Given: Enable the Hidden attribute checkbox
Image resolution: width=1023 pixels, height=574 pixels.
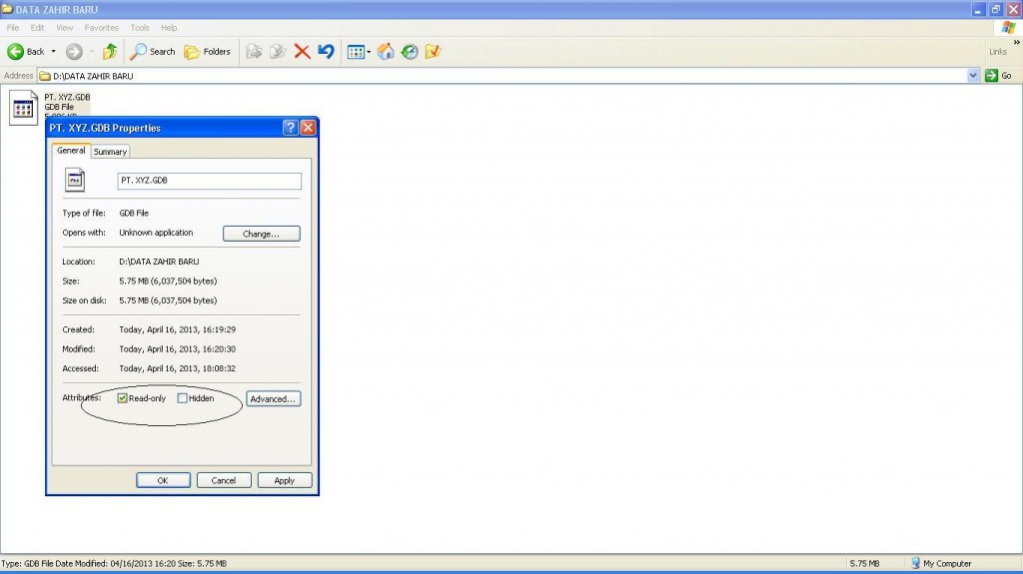Looking at the screenshot, I should (182, 398).
